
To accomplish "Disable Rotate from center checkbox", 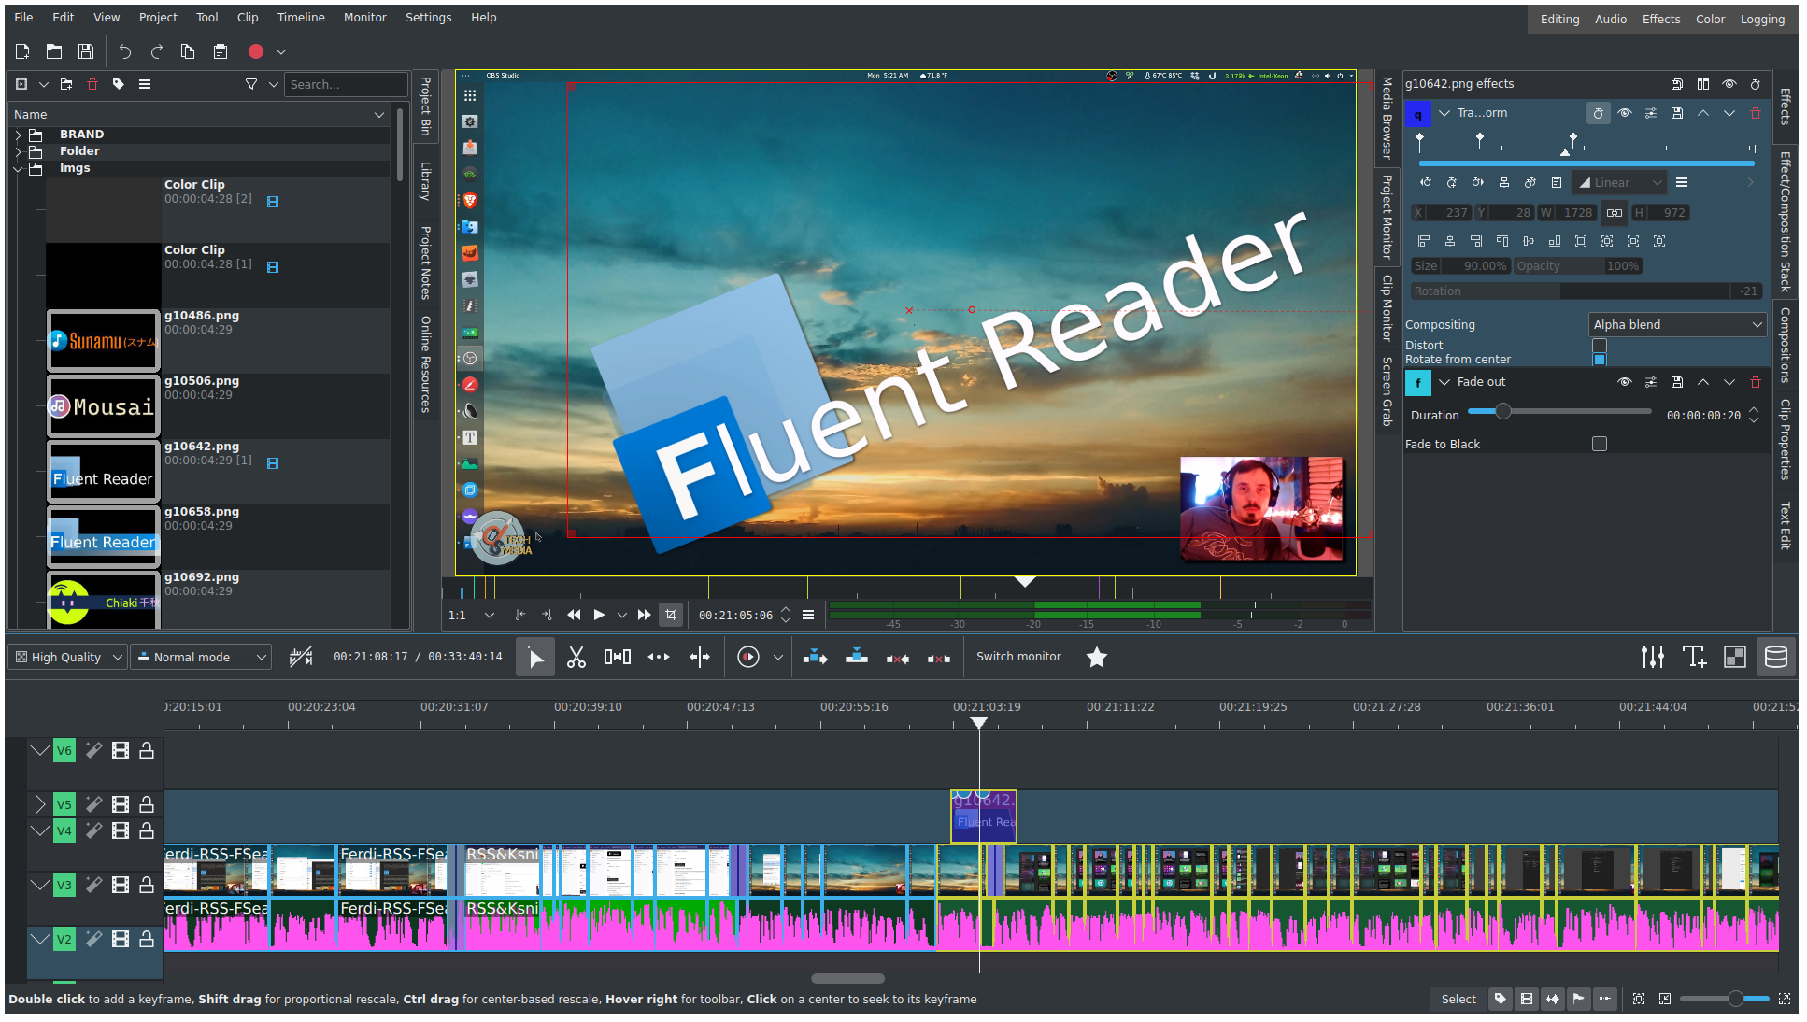I will tap(1600, 360).
